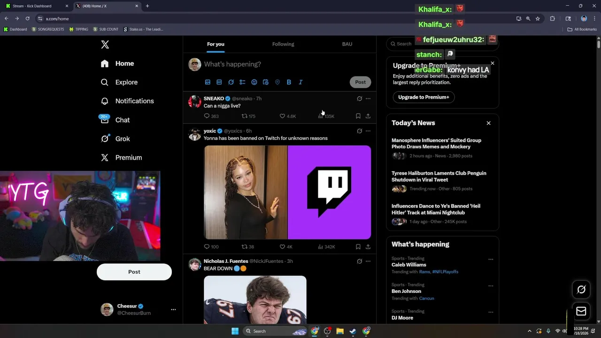Image resolution: width=601 pixels, height=338 pixels.
Task: Go to the Home page in sidebar
Action: click(x=118, y=63)
